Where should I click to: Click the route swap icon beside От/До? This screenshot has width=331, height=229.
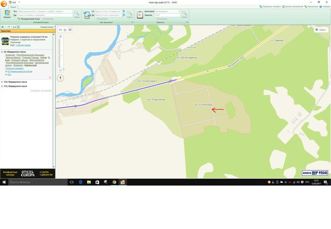point(87,15)
